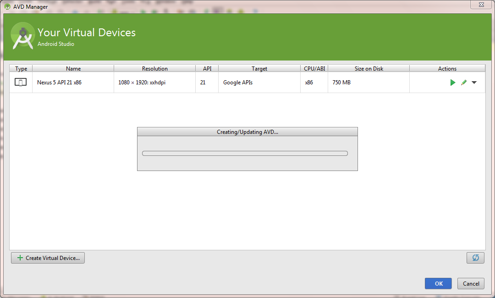Screen dimensions: 495x298
Task: Launch the Nexus 5 AVD with play icon
Action: coord(453,83)
